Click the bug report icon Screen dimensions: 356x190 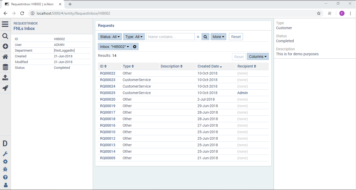[x=5, y=169]
